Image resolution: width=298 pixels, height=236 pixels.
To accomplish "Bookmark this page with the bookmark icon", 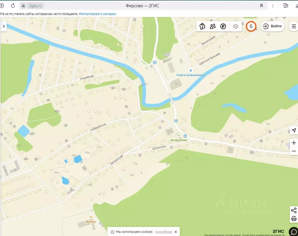I will [262, 6].
